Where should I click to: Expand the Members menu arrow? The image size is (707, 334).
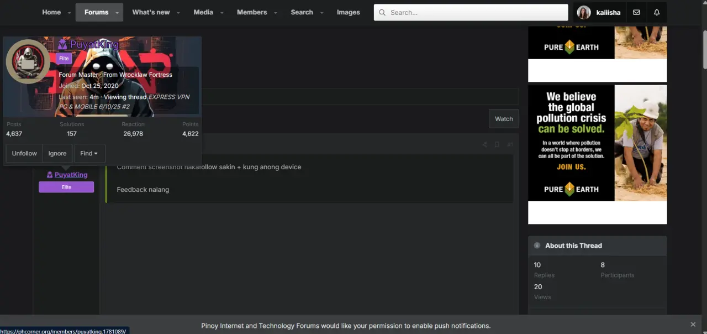pos(276,13)
